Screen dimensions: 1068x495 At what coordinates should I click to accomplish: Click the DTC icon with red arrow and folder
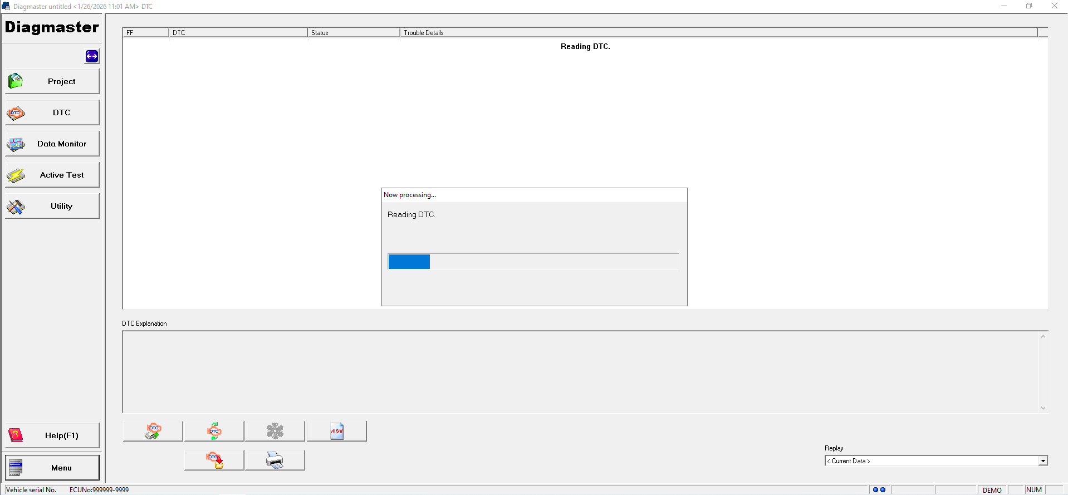click(214, 460)
